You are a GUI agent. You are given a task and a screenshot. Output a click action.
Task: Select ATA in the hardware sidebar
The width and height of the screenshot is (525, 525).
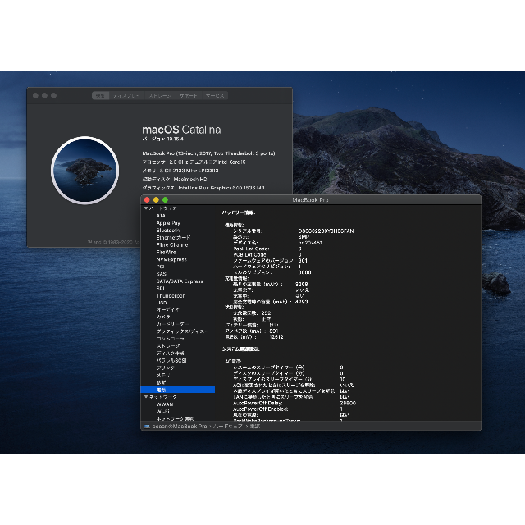point(161,216)
